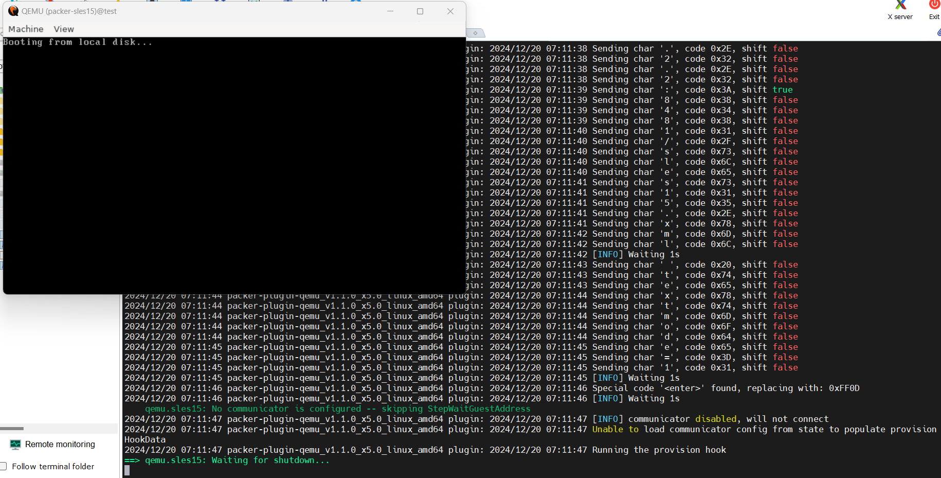The image size is (941, 478).
Task: Click the "Waiting for shutdown" terminal line
Action: [237, 461]
